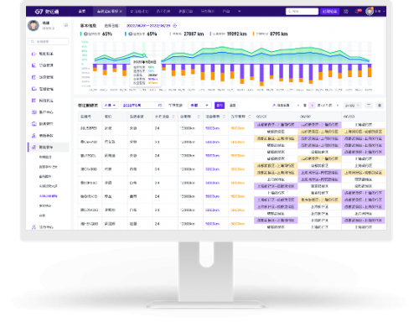419x327 pixels.
Task: Sort by the fifth column sort icon
Action: 199,117
